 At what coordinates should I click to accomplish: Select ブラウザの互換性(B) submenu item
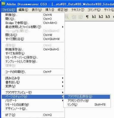(87, 97)
